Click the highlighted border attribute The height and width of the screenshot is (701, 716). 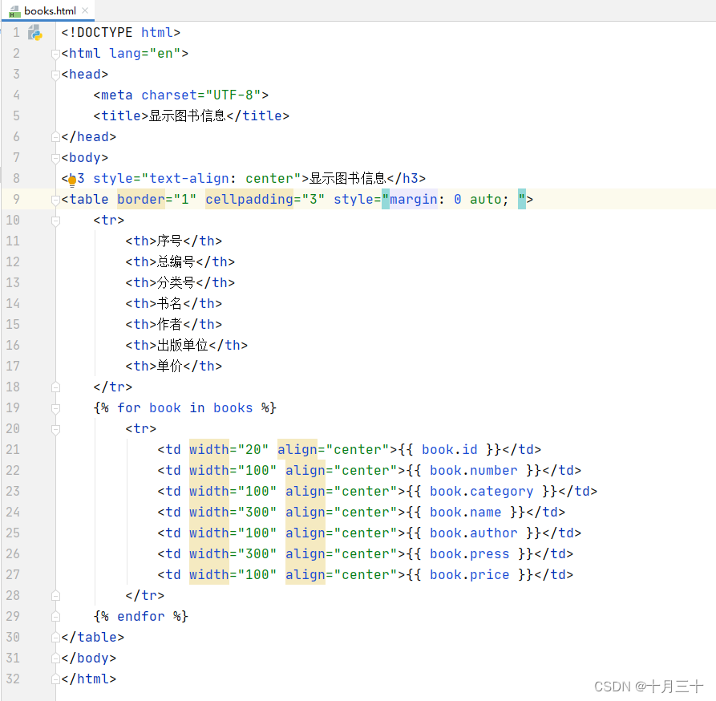(140, 199)
